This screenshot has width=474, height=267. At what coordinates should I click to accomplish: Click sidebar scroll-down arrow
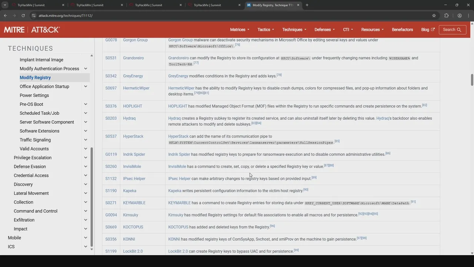pyautogui.click(x=92, y=249)
